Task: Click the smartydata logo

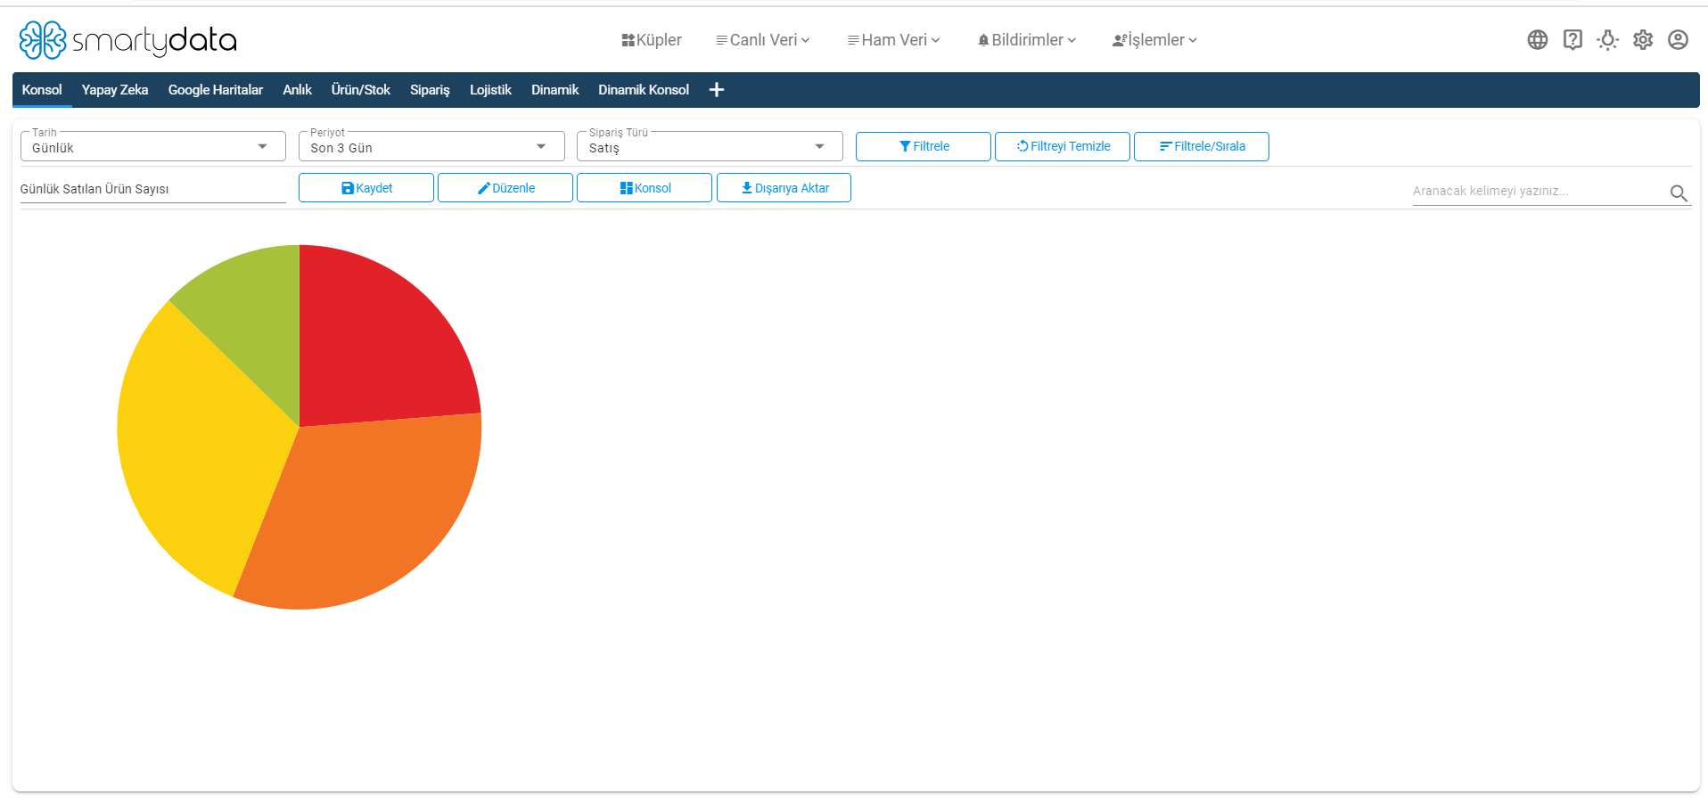Action: coord(127,40)
